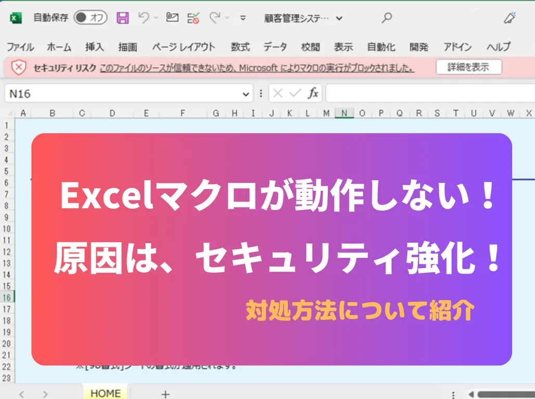The image size is (535, 399).
Task: Select row 16 header
Action: point(7,298)
